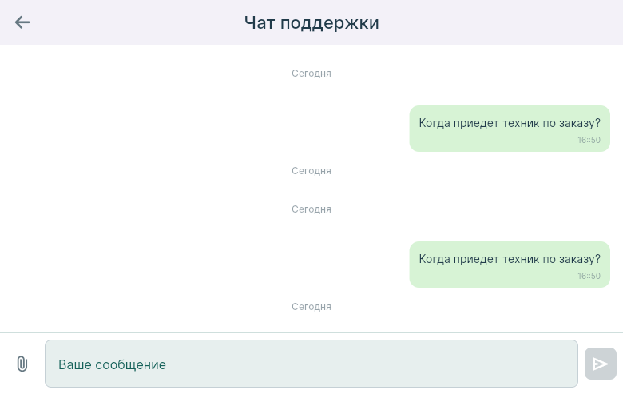Click the word "Когда" in the first message
This screenshot has height=394, width=623.
tap(435, 123)
